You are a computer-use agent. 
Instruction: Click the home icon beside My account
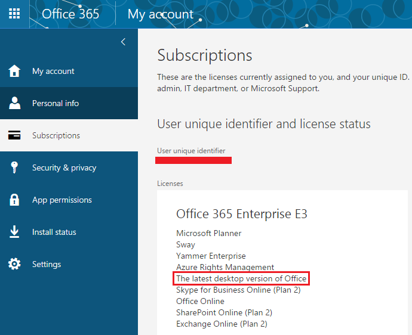point(14,71)
